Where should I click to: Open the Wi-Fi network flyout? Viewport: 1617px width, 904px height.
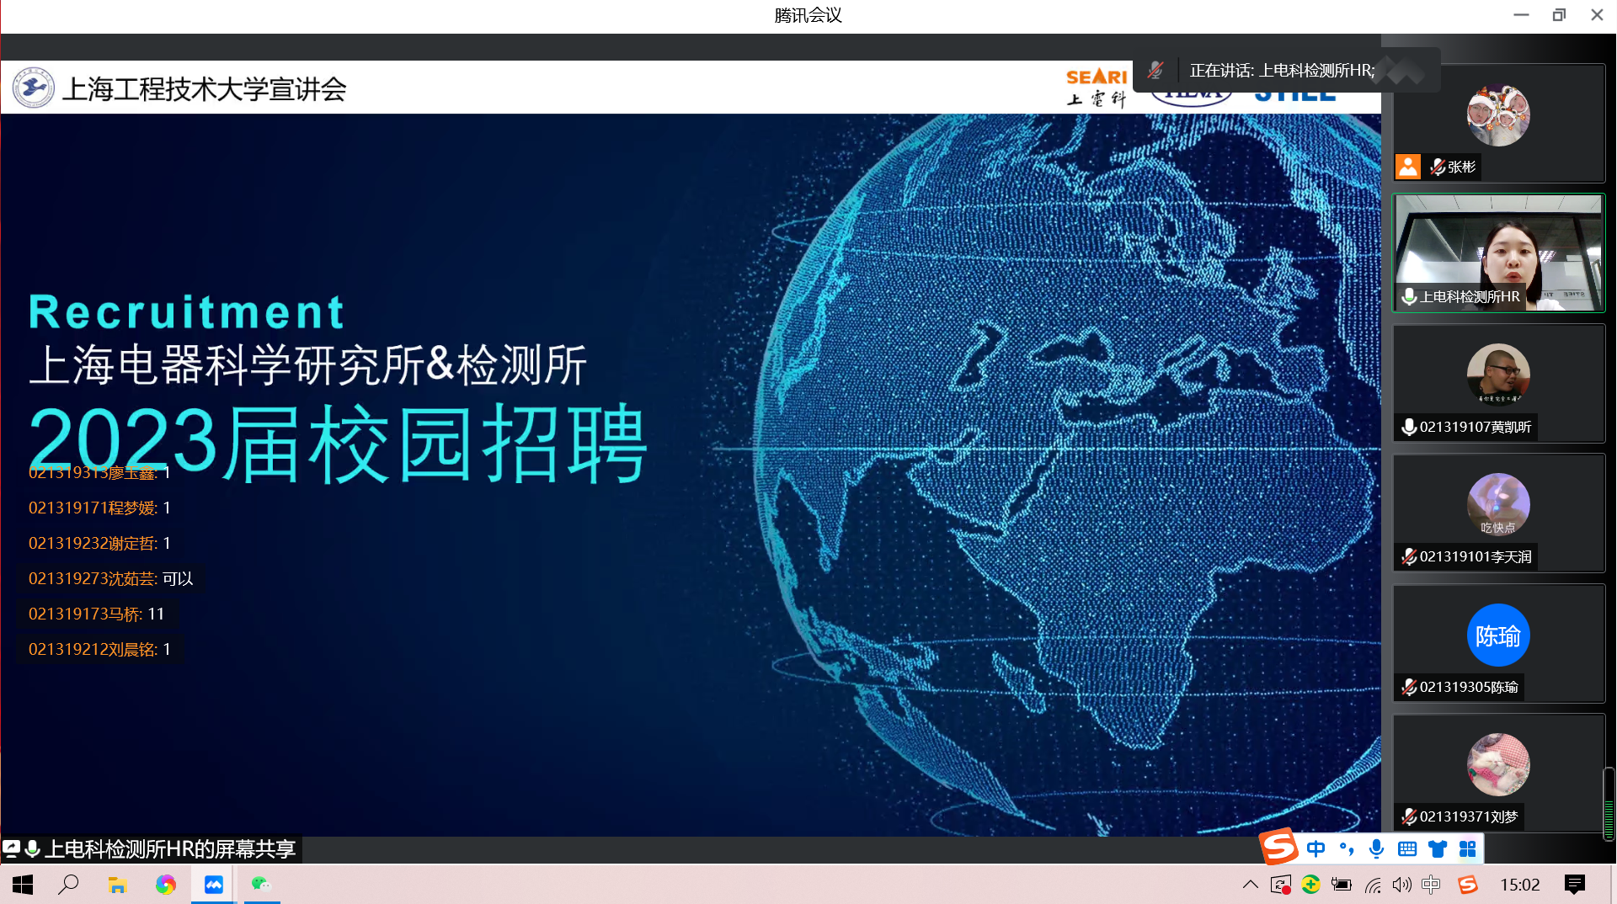(1373, 885)
